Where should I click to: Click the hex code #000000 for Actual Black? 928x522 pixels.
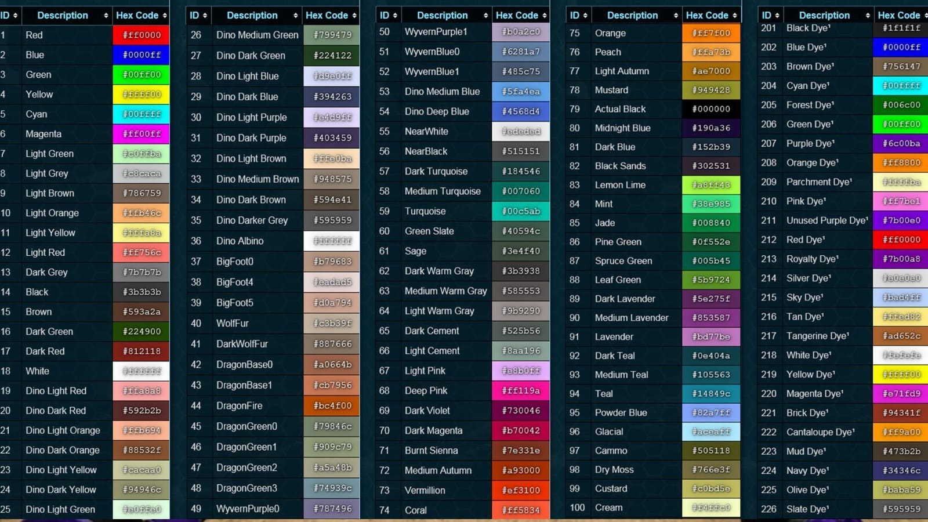click(x=711, y=108)
